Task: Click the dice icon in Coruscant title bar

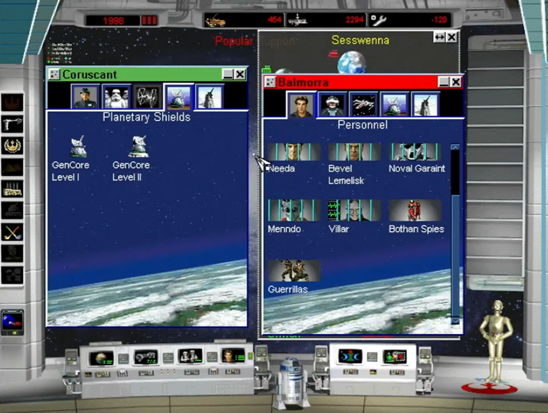Action: [x=54, y=74]
